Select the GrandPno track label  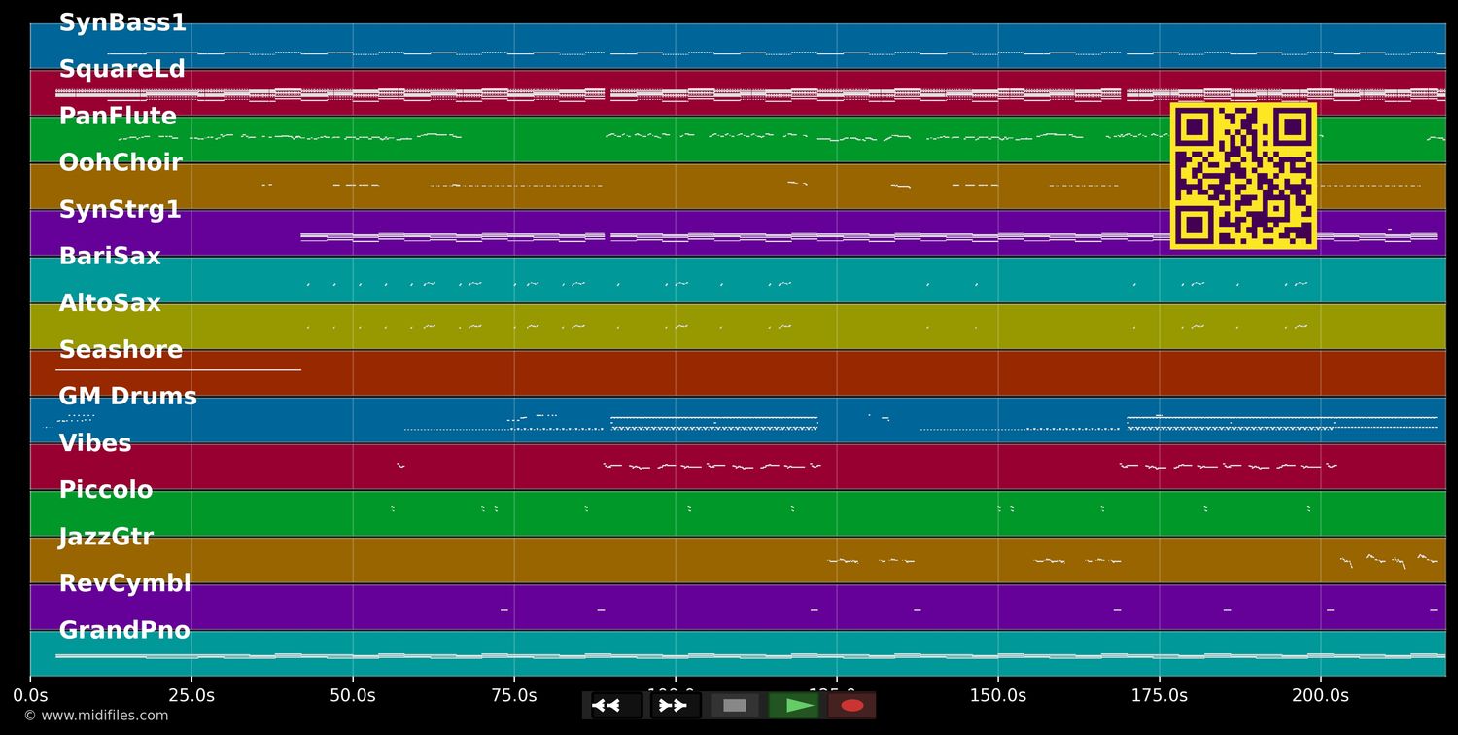(124, 631)
